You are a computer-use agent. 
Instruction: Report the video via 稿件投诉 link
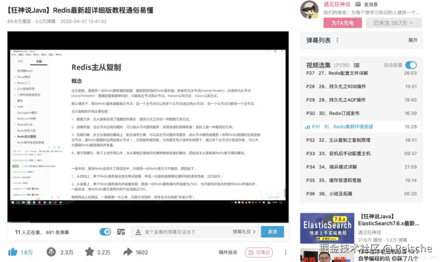point(228,252)
